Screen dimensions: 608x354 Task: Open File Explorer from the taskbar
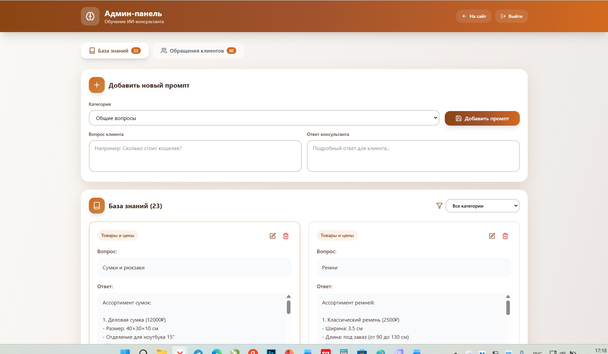tap(162, 352)
